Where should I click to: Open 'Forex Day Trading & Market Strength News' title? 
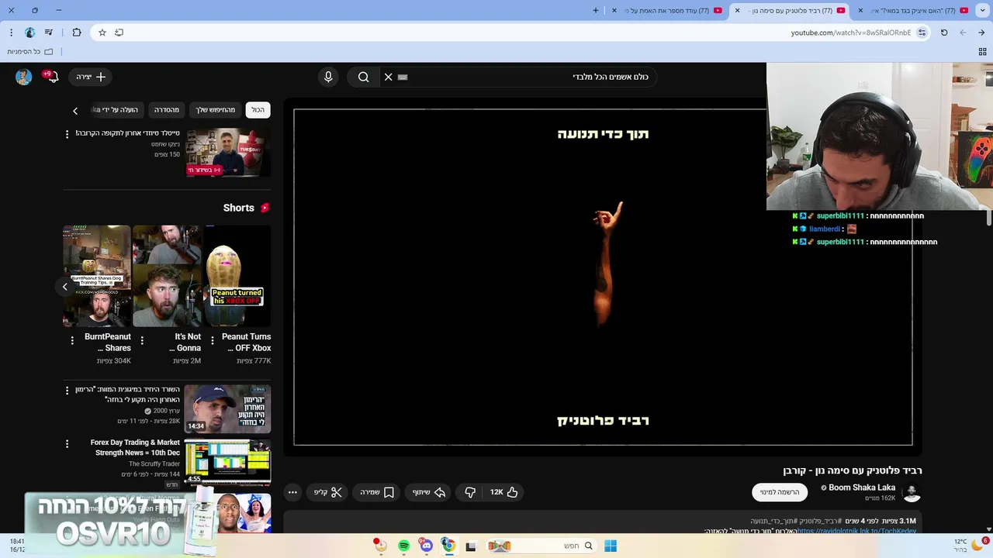(135, 447)
